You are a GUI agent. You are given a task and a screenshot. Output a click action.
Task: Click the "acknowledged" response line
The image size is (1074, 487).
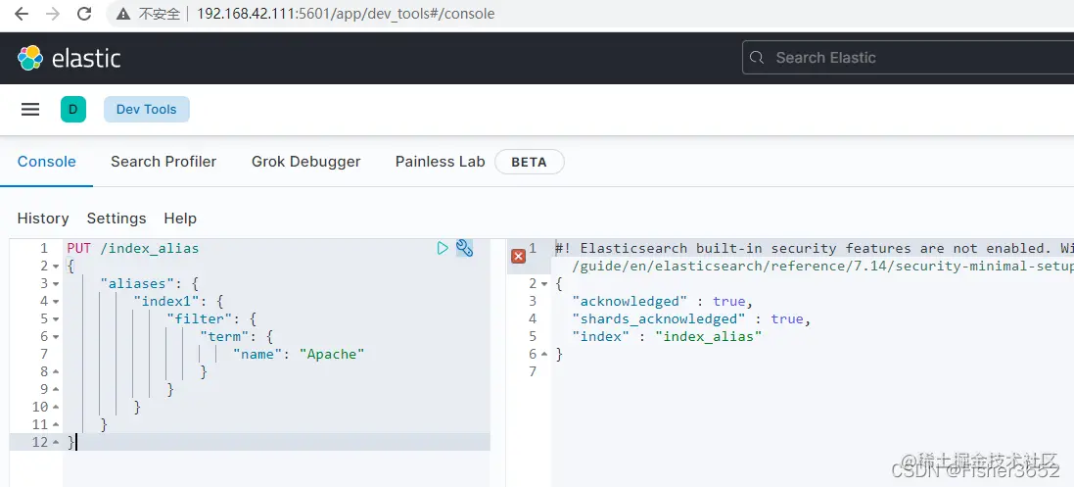coord(663,301)
